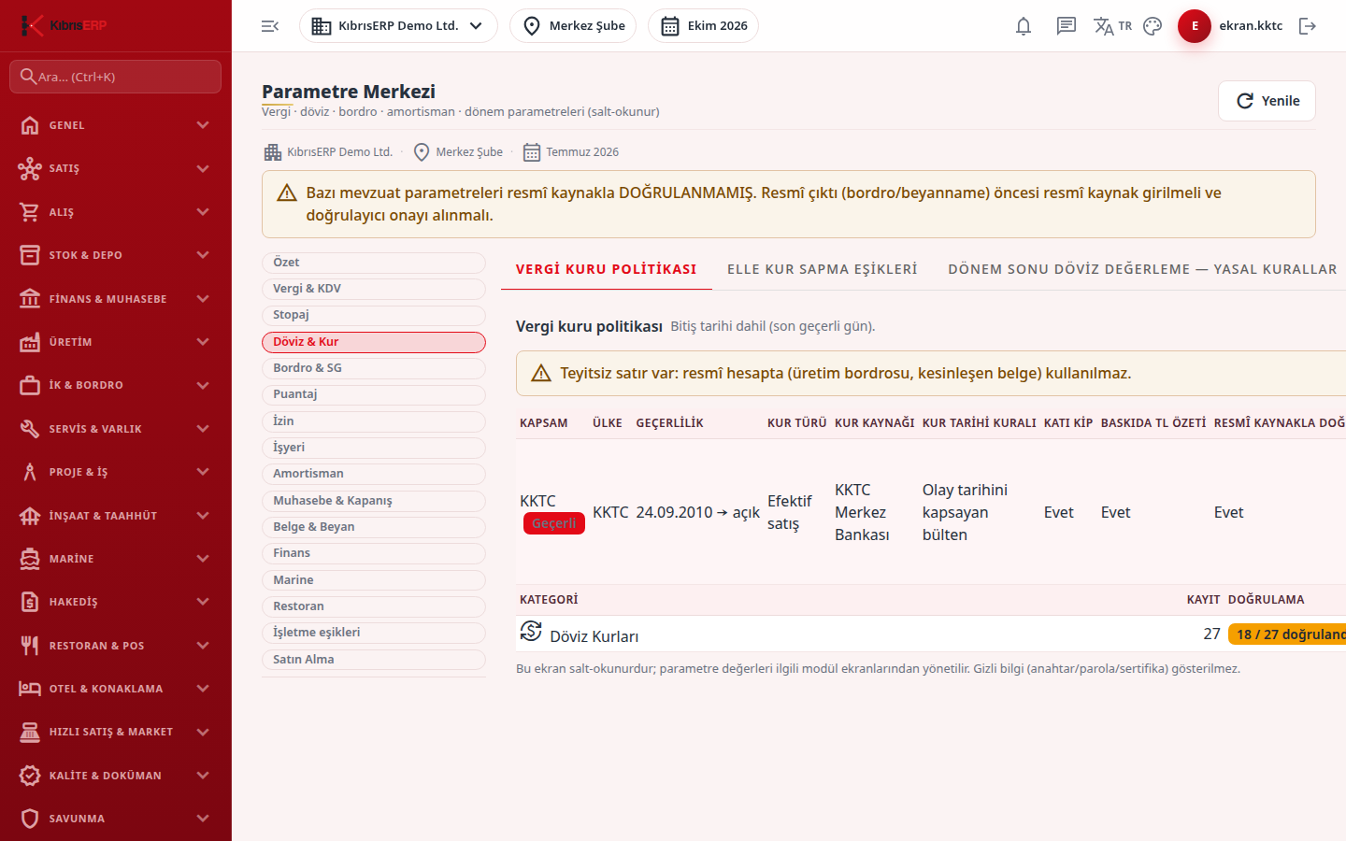Click the 18 / 27 doğrulandı badge
The height and width of the screenshot is (841, 1346).
point(1287,634)
